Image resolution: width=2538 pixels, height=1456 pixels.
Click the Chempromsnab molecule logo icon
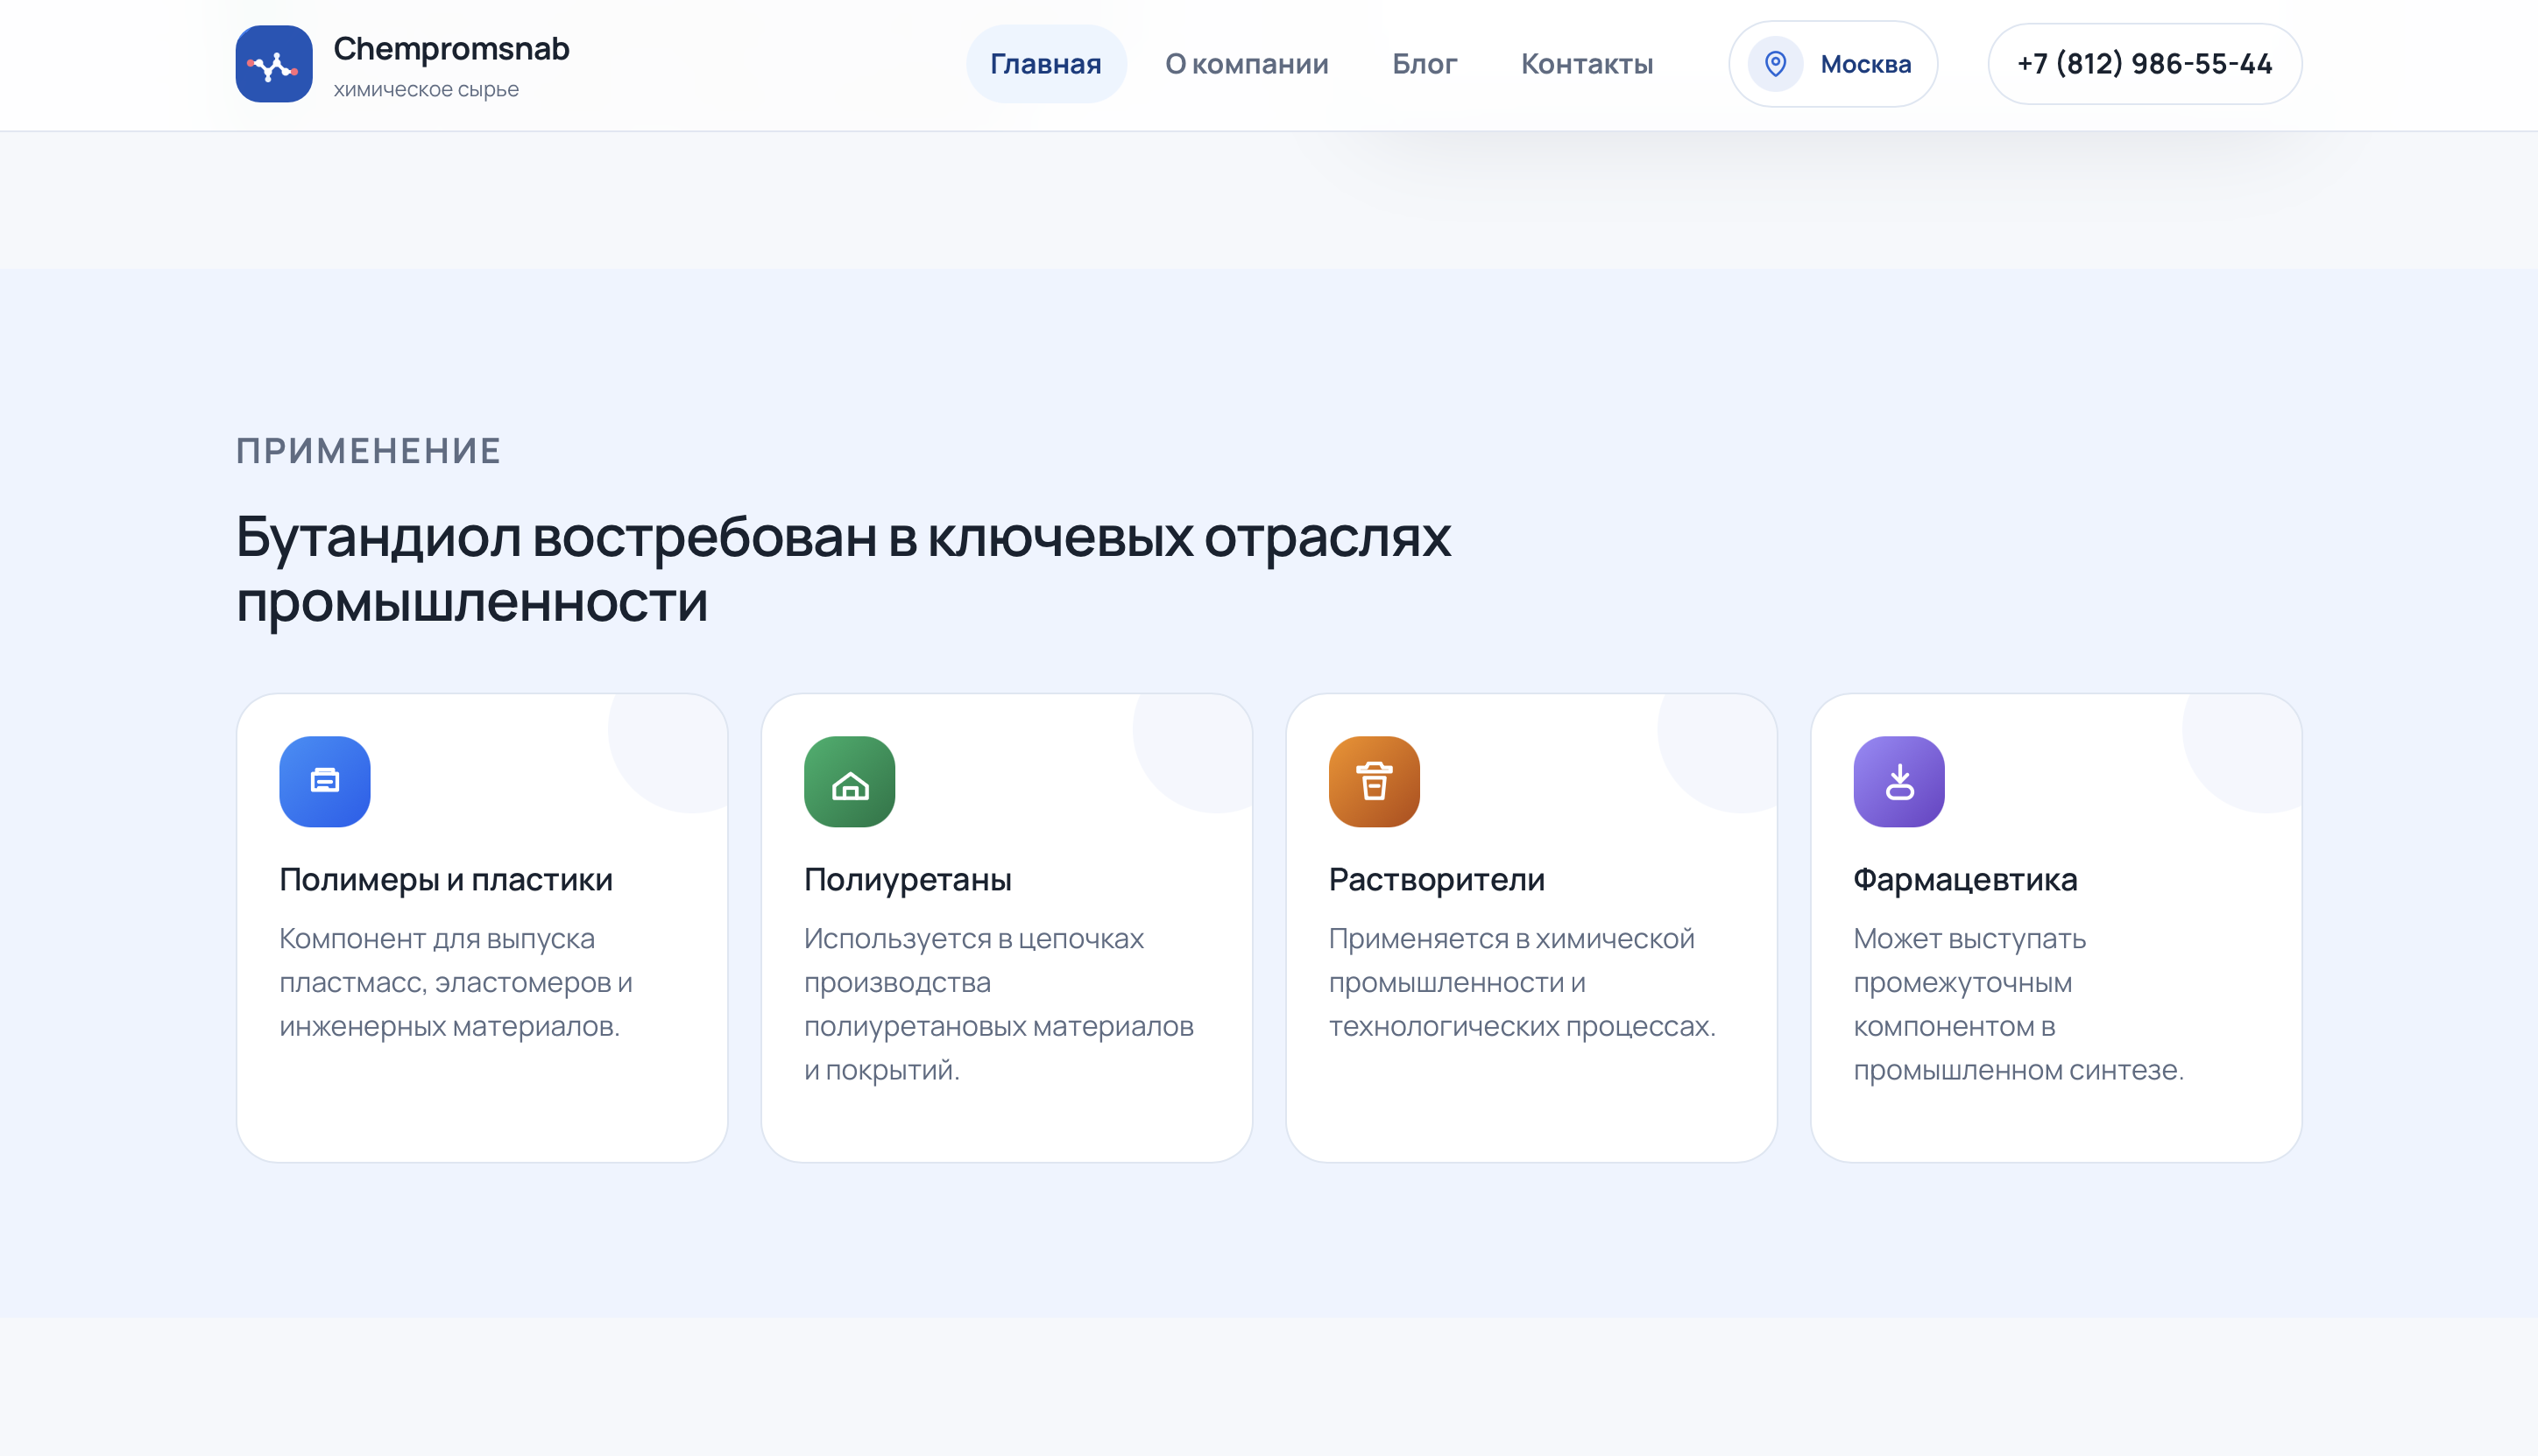point(273,64)
